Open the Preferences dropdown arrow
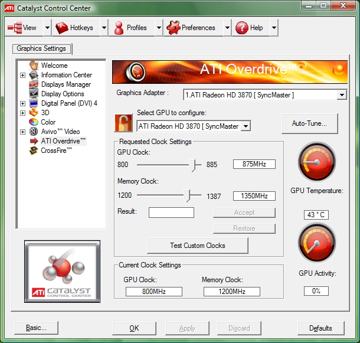Viewport: 360px width, 343px height. pos(227,28)
